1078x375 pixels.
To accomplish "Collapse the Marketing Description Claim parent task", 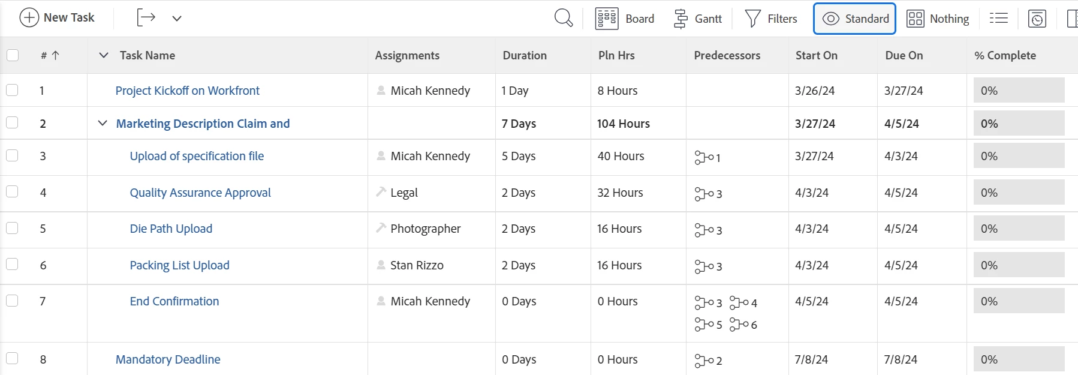I will (103, 123).
